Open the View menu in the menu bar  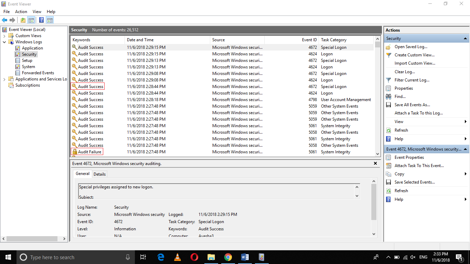37,12
